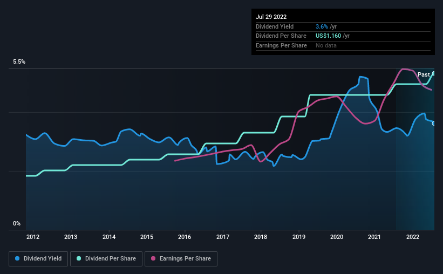The width and height of the screenshot is (443, 274).
Task: Select the 2014 x-axis label
Action: tap(109, 237)
